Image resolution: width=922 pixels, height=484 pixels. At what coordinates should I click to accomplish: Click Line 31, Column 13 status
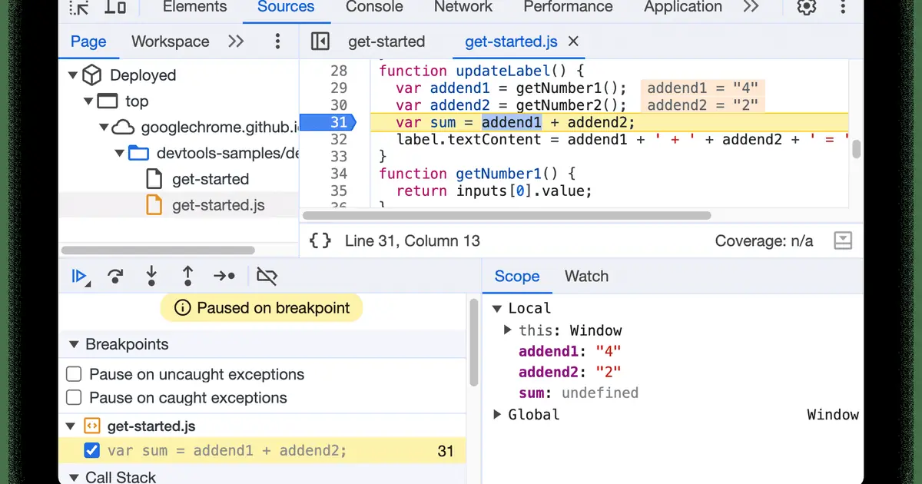click(x=413, y=241)
